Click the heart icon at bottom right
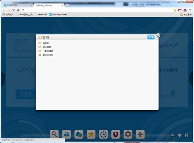Viewport: 194px width, 143px height. coord(179,135)
